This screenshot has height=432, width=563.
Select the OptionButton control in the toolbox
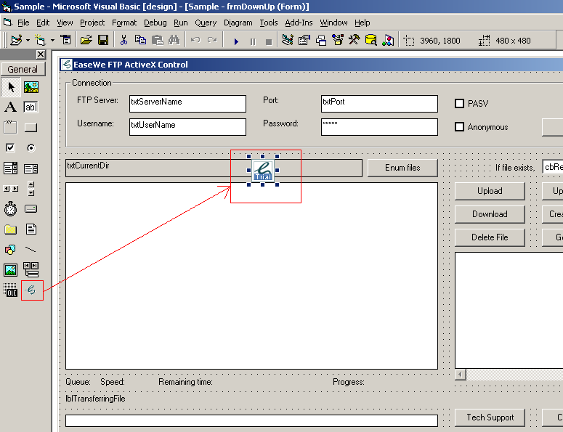[31, 147]
